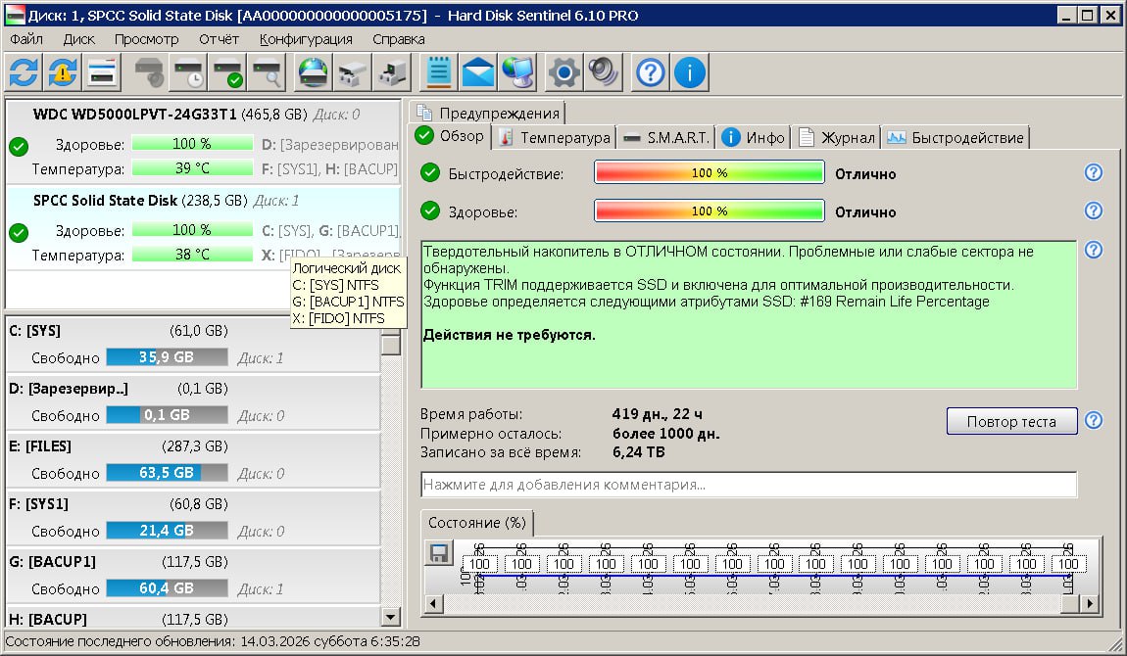Click the partition list scroll down arrow
Viewport: 1127px width, 656px height.
pos(390,617)
